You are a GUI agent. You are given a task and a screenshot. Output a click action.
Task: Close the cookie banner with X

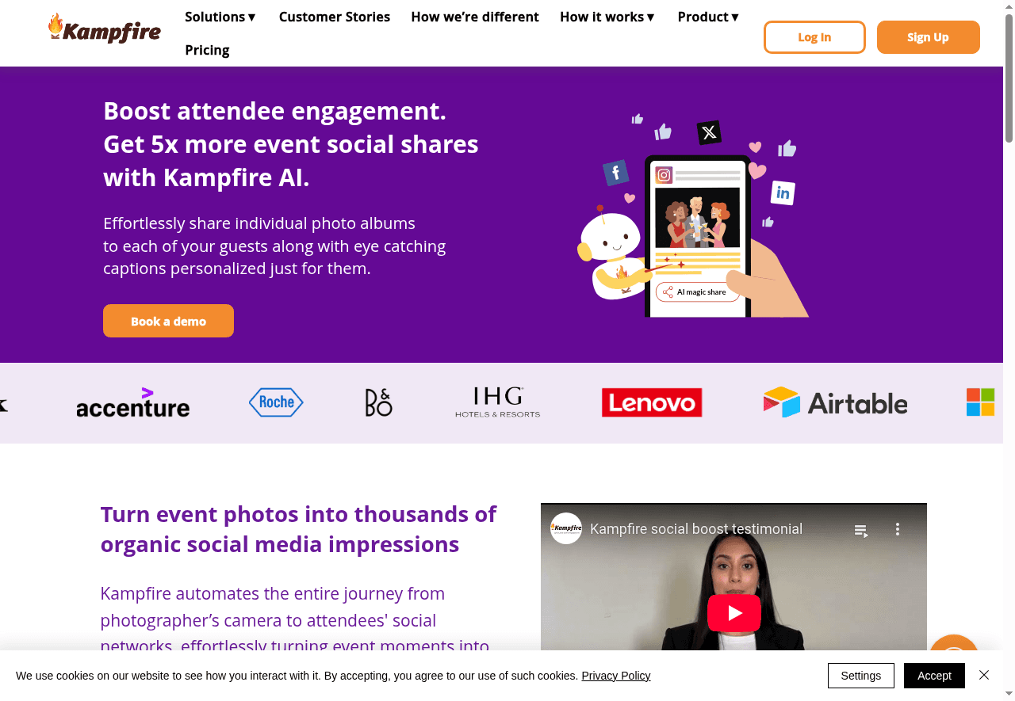[984, 675]
